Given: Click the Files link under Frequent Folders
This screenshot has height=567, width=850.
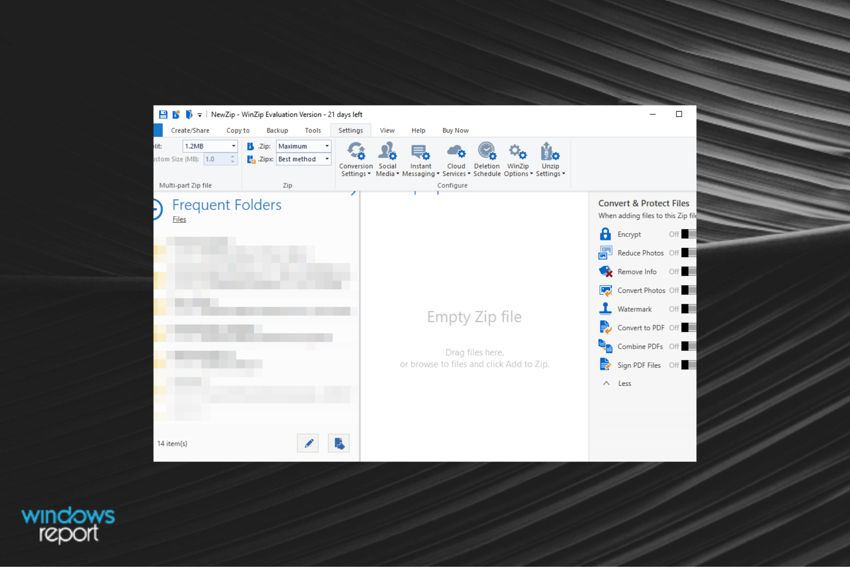Looking at the screenshot, I should pos(179,219).
